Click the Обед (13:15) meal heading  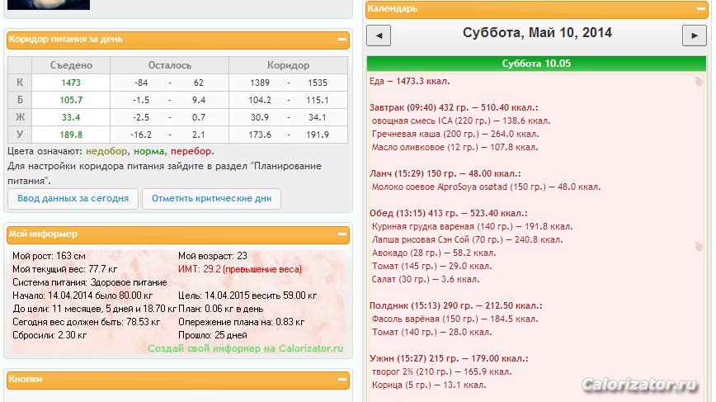pos(449,213)
